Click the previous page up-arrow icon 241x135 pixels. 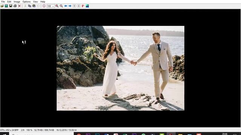click(x=75, y=6)
